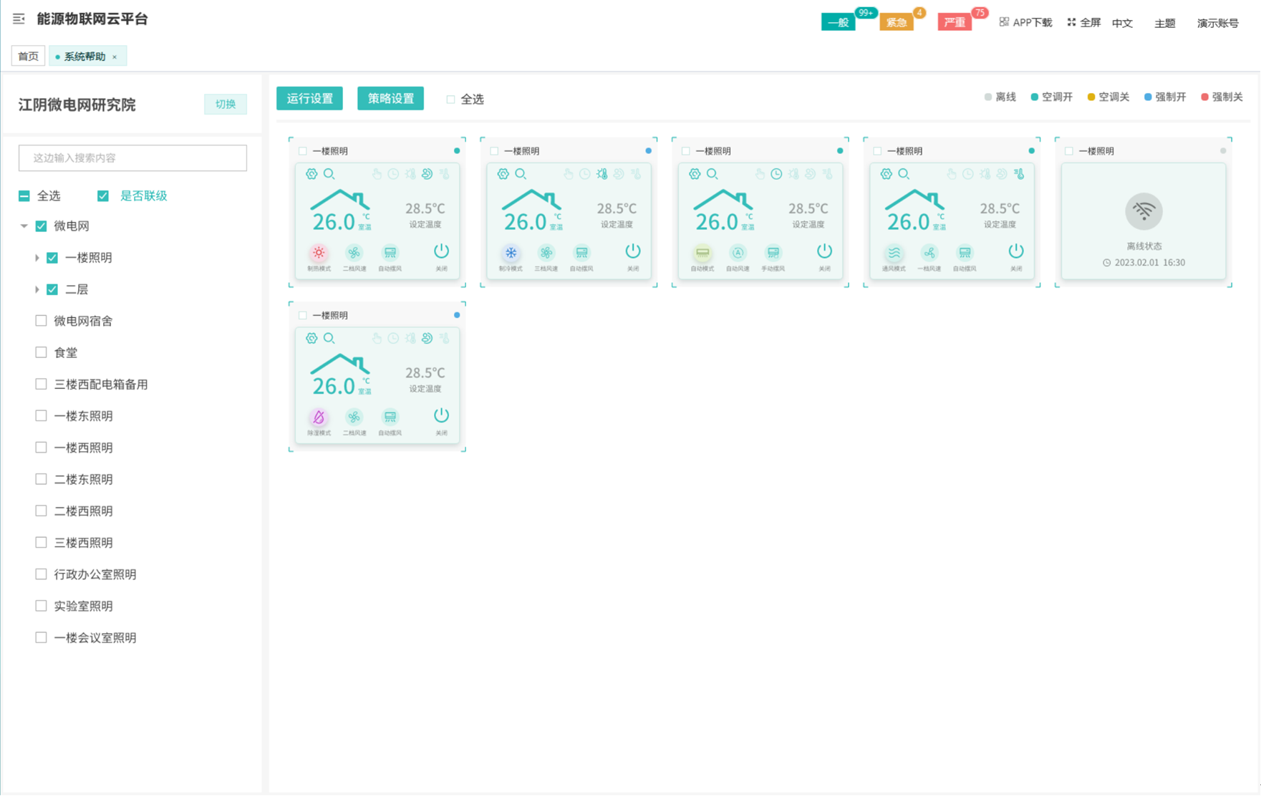Uncheck the 二层 tree checkbox
This screenshot has height=797, width=1261.
click(x=52, y=289)
